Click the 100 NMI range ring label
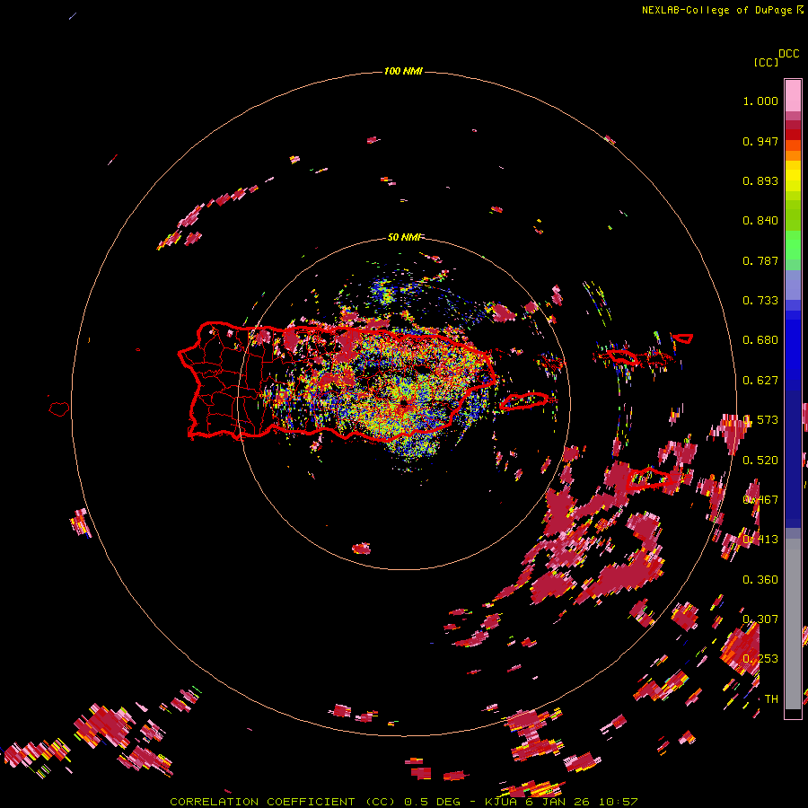 tap(403, 71)
